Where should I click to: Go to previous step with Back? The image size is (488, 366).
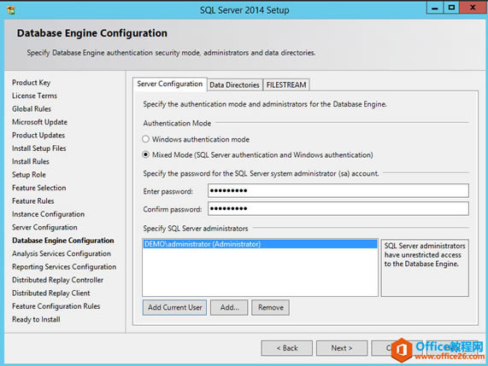click(x=286, y=348)
